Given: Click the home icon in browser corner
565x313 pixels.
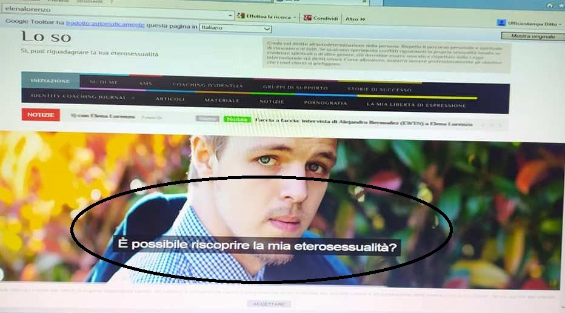Looking at the screenshot, I should [549, 5].
